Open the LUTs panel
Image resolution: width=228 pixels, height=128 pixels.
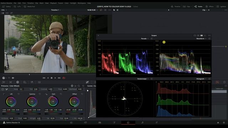coord(17,6)
